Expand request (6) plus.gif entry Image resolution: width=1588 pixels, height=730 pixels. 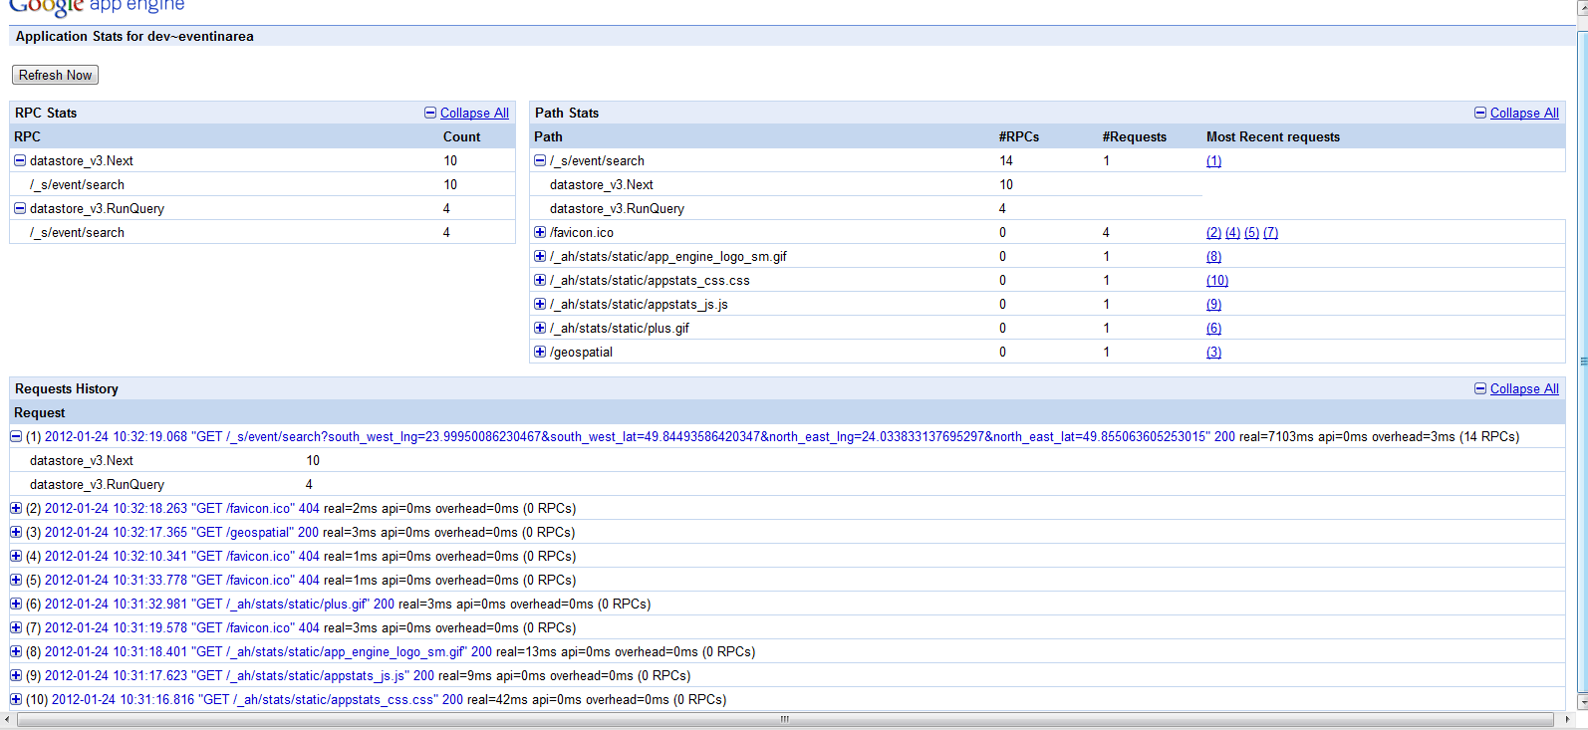tap(16, 604)
